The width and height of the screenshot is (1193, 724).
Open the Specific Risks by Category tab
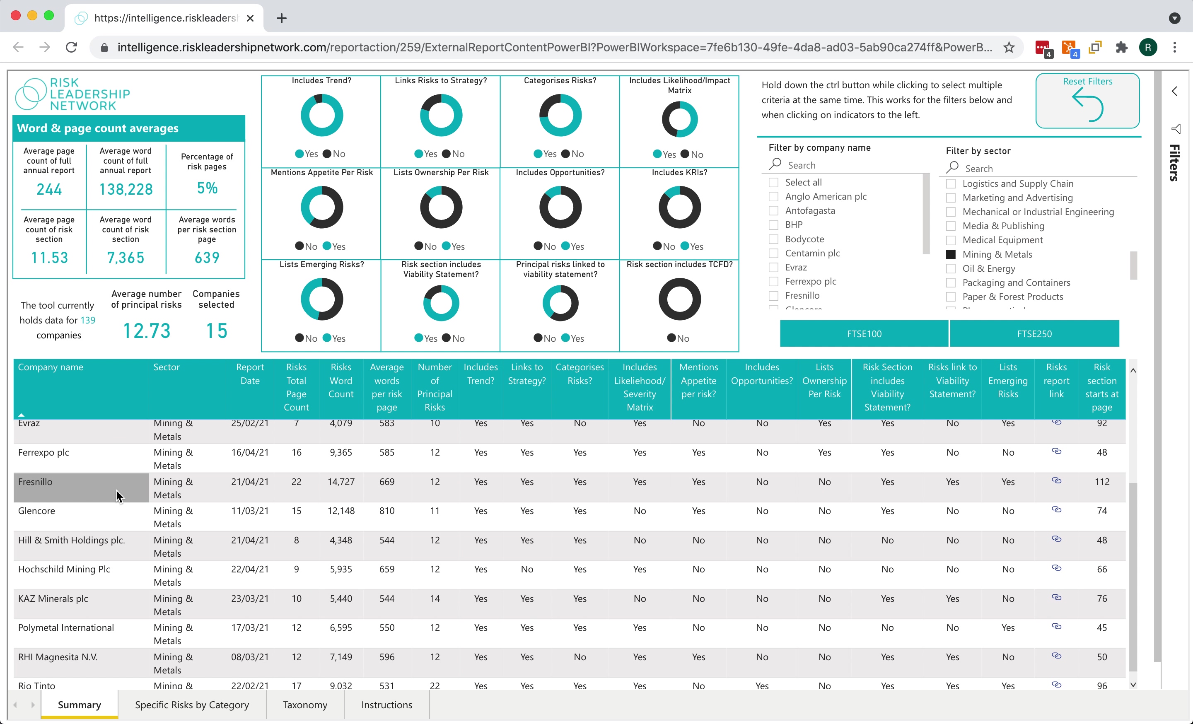(192, 705)
